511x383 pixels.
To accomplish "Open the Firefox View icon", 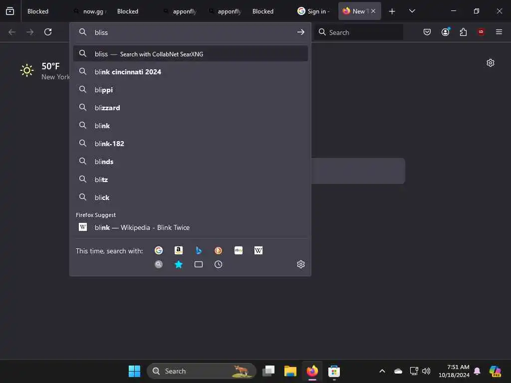I will pyautogui.click(x=10, y=11).
